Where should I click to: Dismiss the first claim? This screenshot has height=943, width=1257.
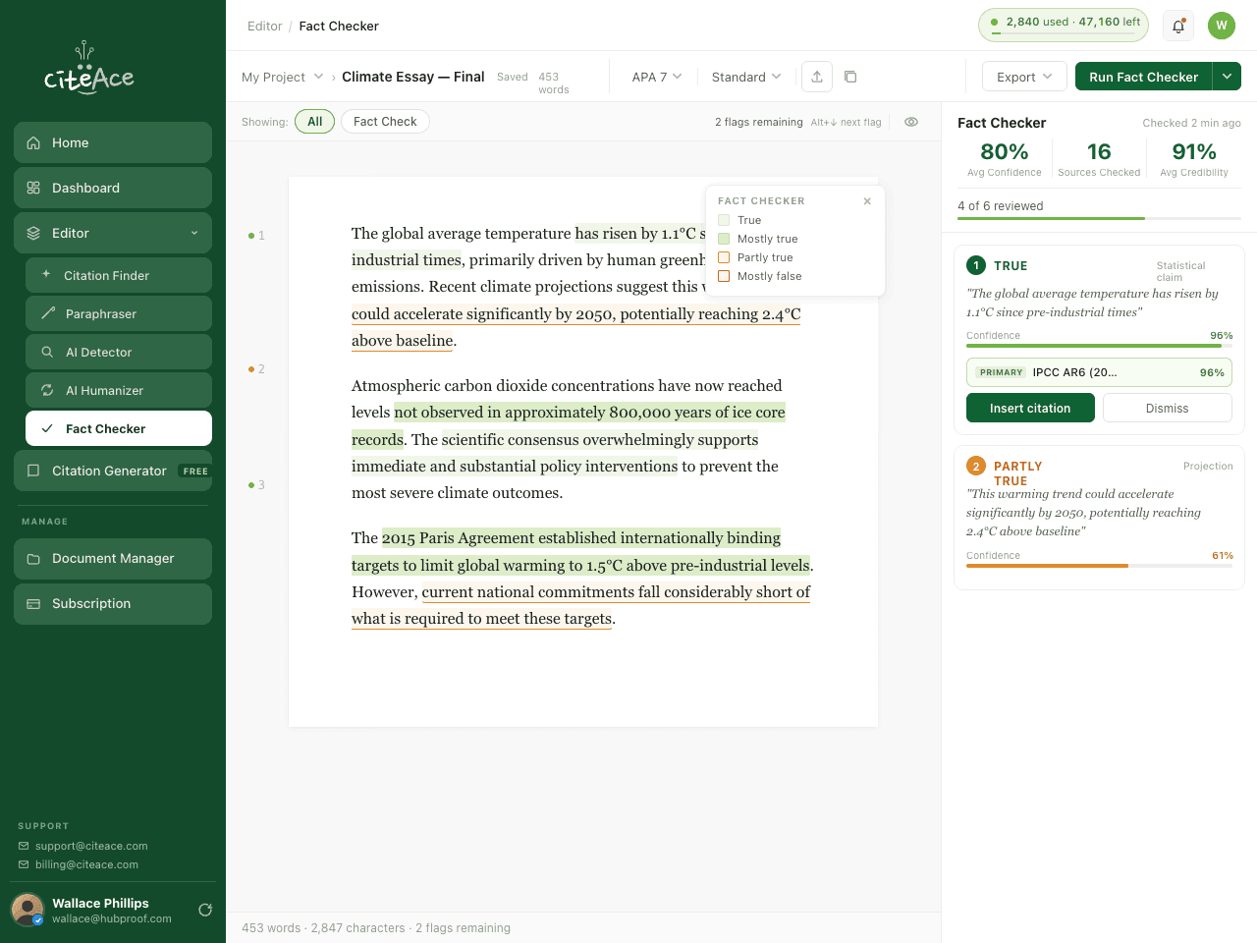(x=1167, y=408)
